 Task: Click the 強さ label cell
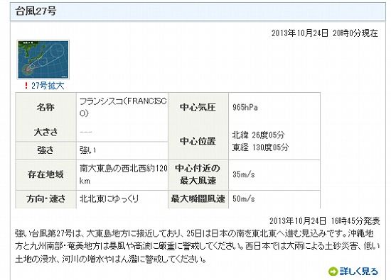(46, 150)
